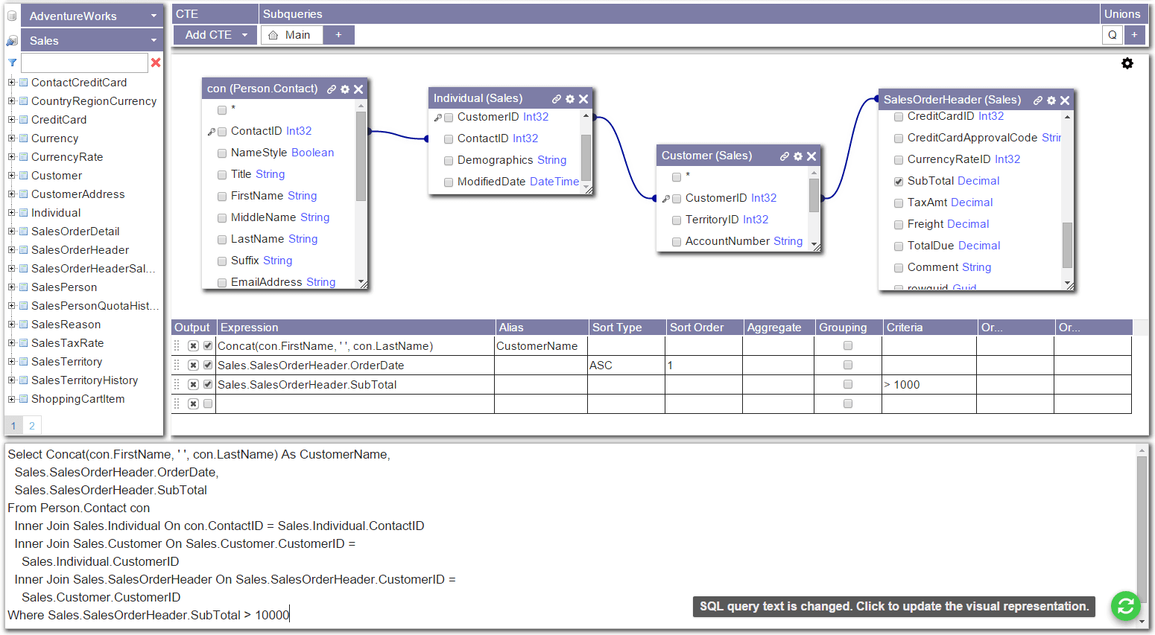The width and height of the screenshot is (1155, 635).
Task: Check the LastName field checkbox
Action: pyautogui.click(x=222, y=240)
